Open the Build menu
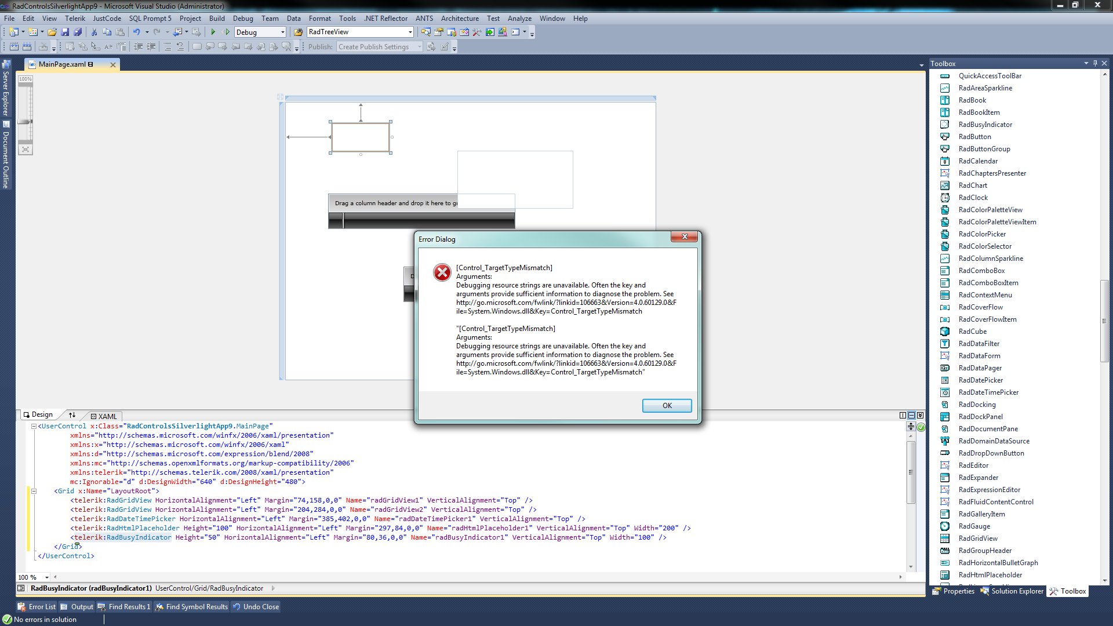 coord(217,19)
